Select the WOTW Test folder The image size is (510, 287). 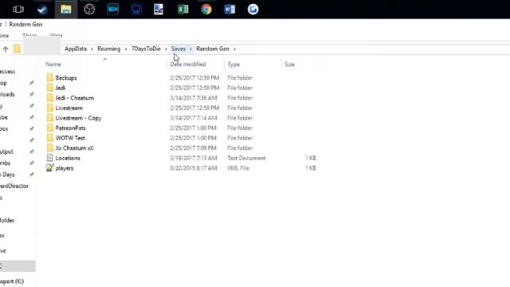point(70,138)
